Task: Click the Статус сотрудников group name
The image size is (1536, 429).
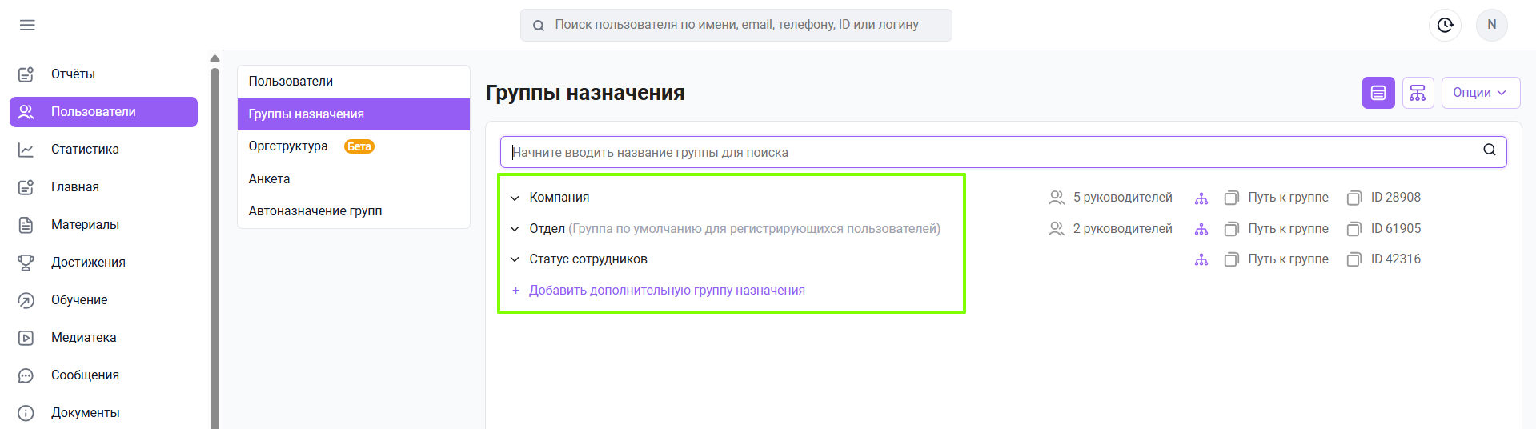Action: (588, 259)
